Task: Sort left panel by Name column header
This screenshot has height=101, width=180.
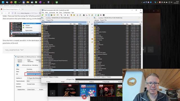Action: coord(55,24)
